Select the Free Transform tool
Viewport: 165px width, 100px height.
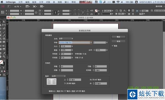coord(4,46)
